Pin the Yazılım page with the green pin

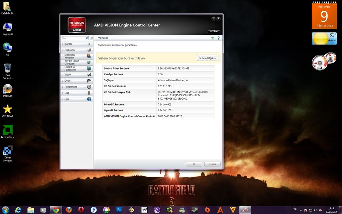click(213, 38)
